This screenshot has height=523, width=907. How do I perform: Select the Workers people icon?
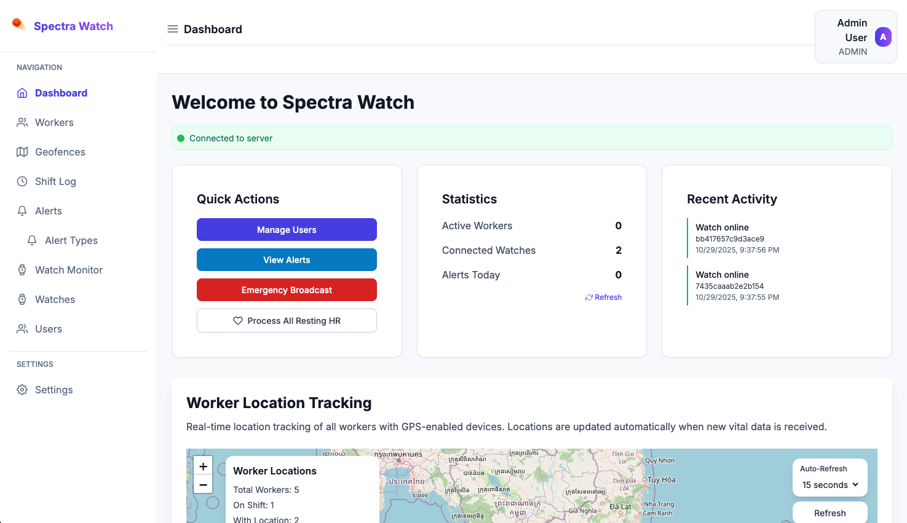(22, 122)
